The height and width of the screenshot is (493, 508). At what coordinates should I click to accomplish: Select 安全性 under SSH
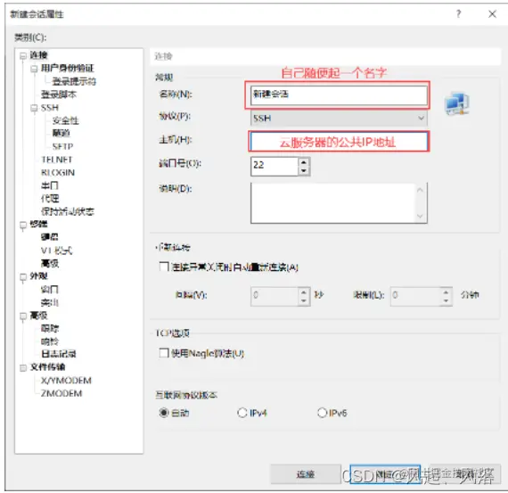(x=65, y=120)
